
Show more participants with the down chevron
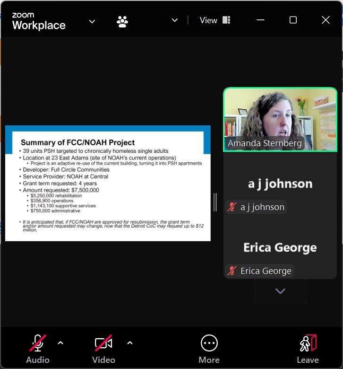click(280, 291)
